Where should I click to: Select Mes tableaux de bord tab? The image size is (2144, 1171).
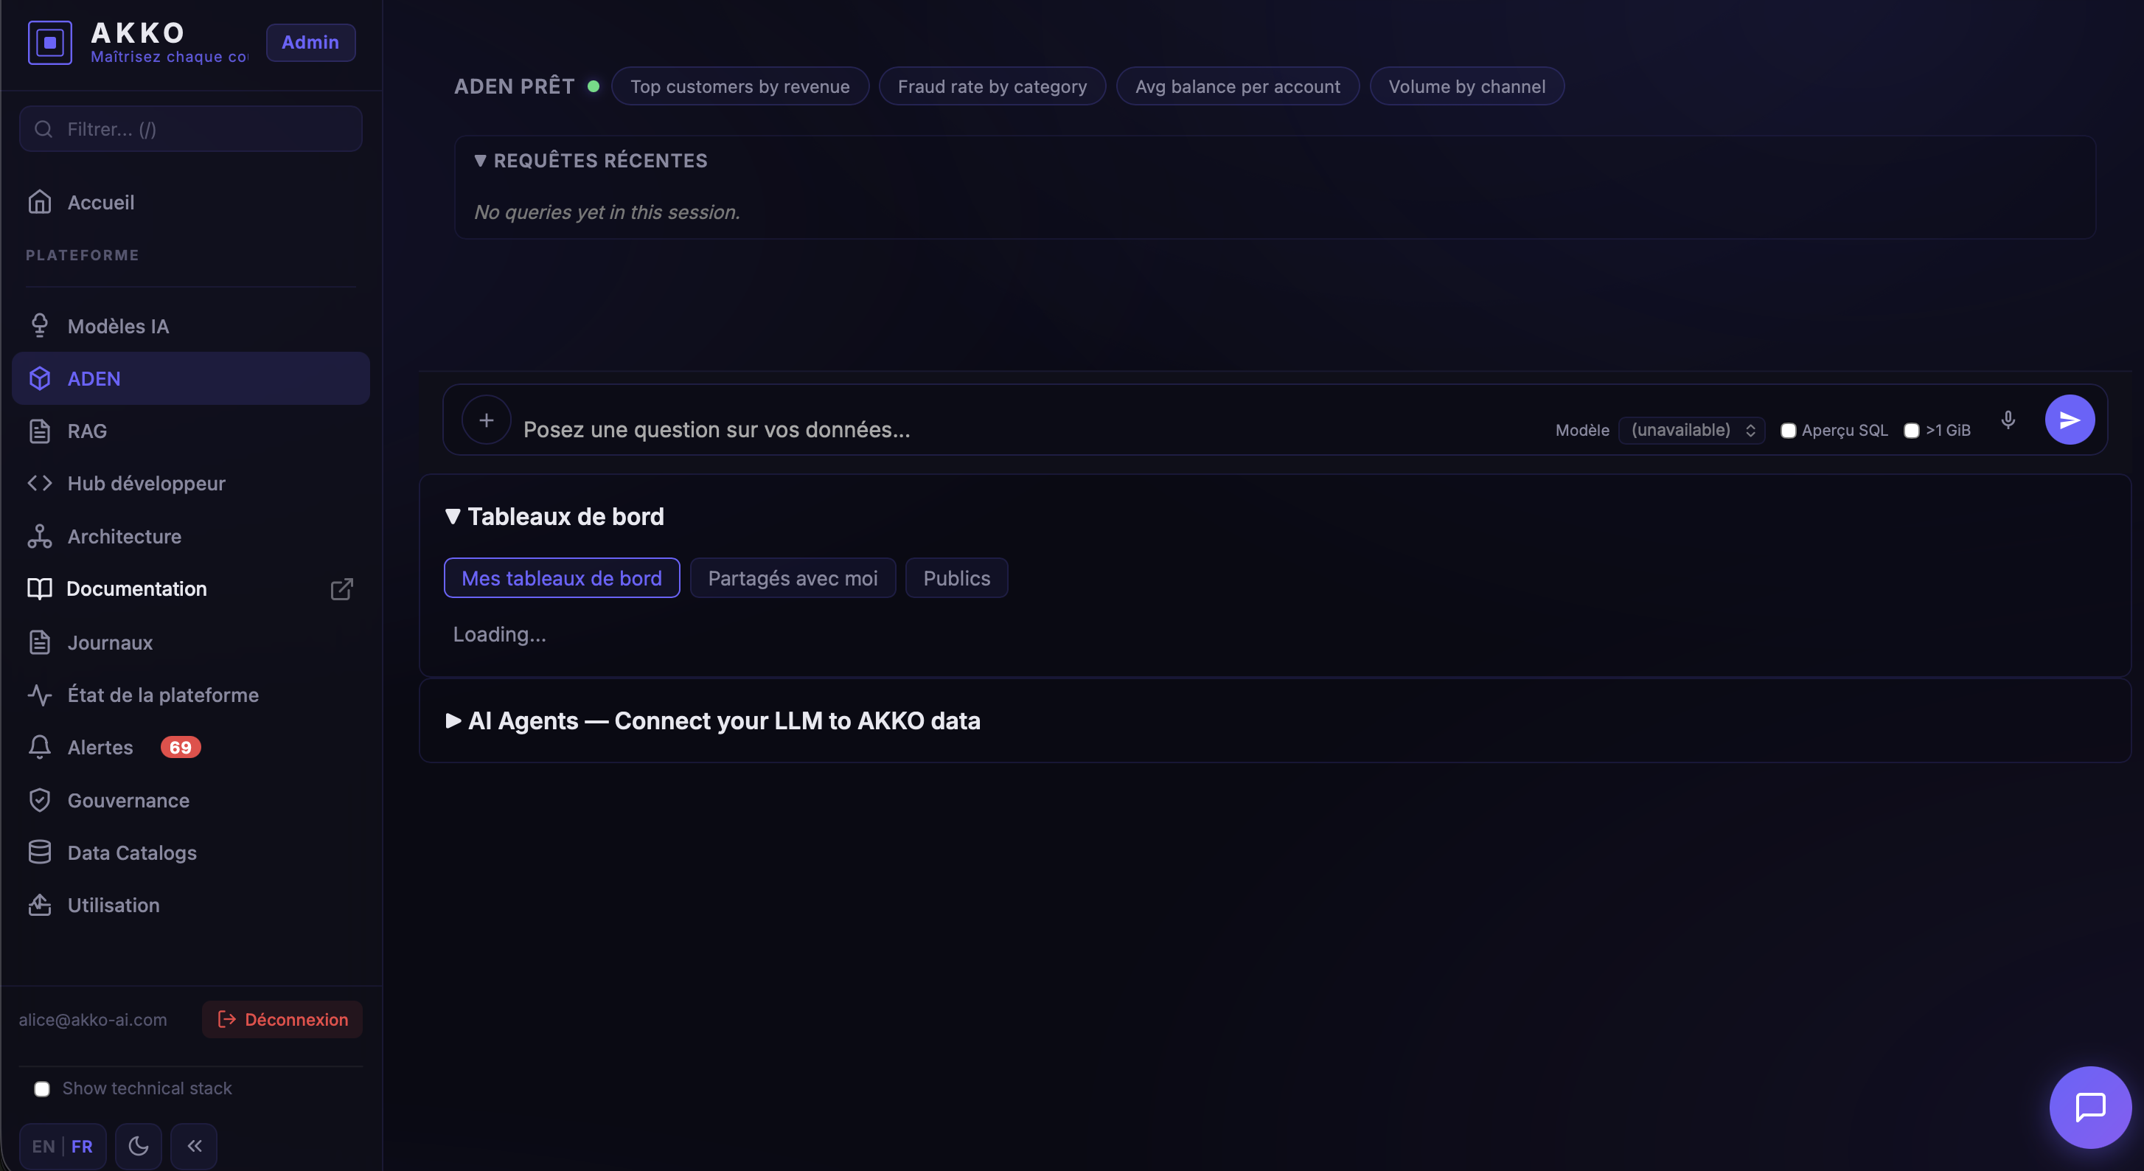562,577
